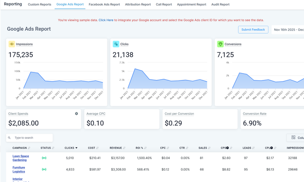Open Client Spends gear settings

[76, 114]
